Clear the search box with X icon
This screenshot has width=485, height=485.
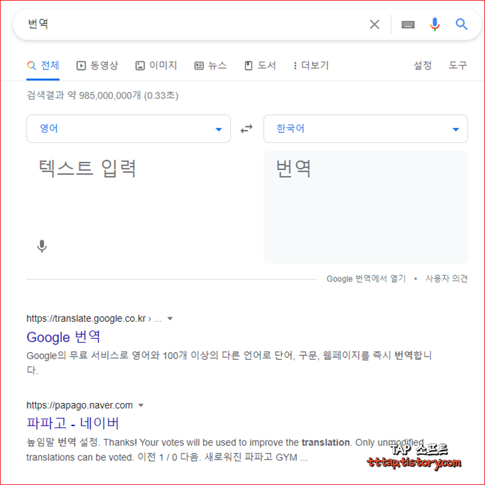[374, 24]
